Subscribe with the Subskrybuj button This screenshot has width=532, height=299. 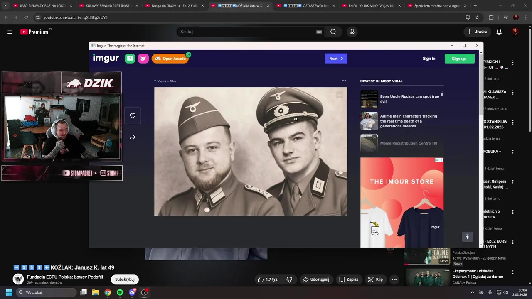125,279
